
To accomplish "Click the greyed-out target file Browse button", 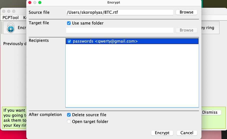I will (x=186, y=30).
